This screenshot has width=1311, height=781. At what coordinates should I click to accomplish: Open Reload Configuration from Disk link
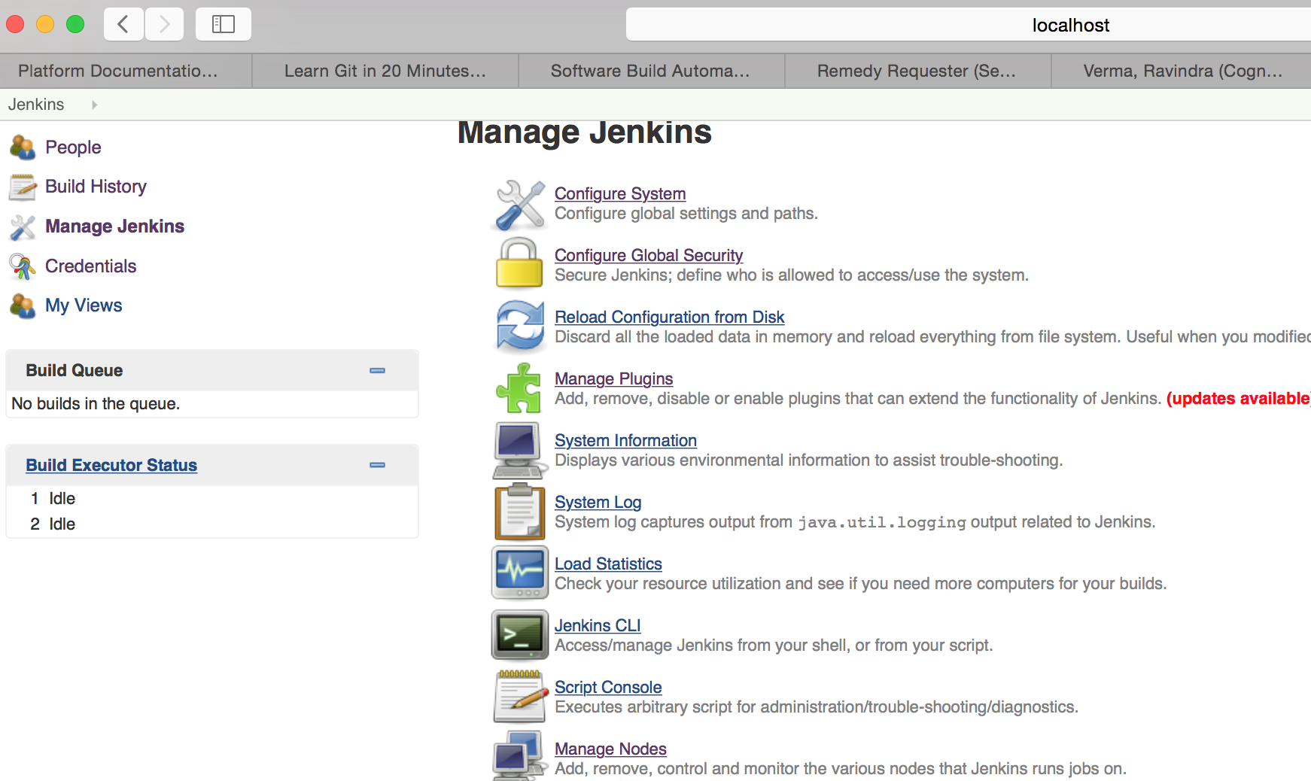click(x=670, y=318)
